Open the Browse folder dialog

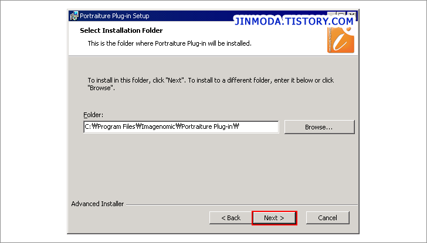pyautogui.click(x=320, y=127)
